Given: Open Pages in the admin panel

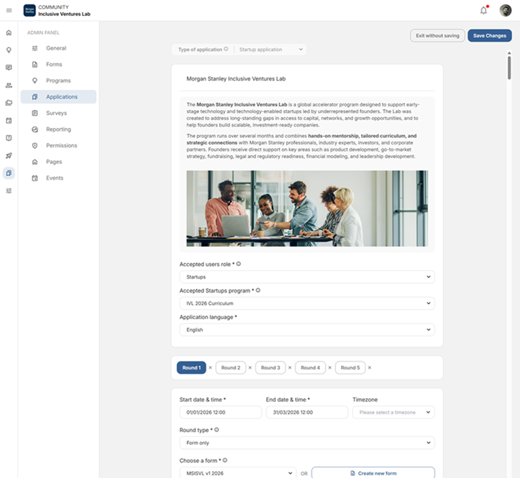Looking at the screenshot, I should pyautogui.click(x=58, y=162).
